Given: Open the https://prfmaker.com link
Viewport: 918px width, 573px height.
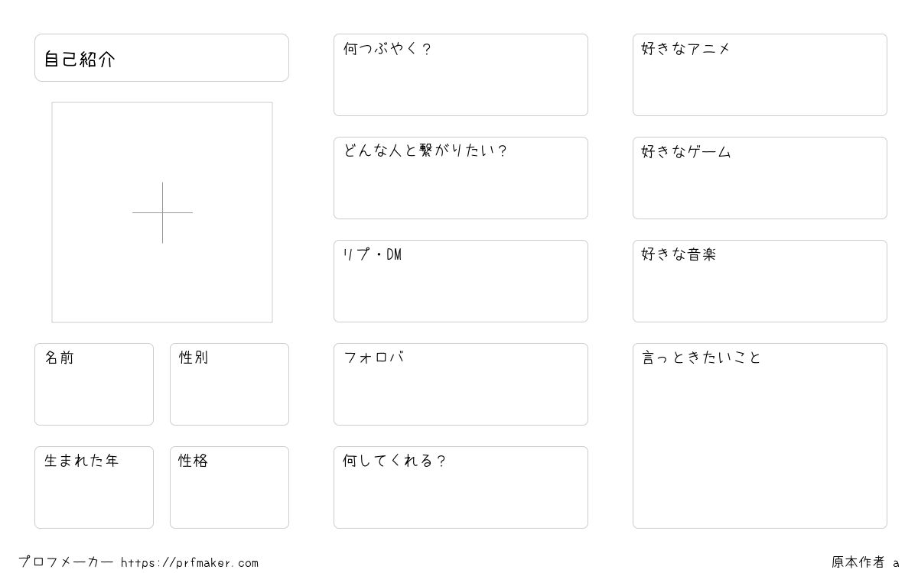Looking at the screenshot, I should click(x=190, y=563).
